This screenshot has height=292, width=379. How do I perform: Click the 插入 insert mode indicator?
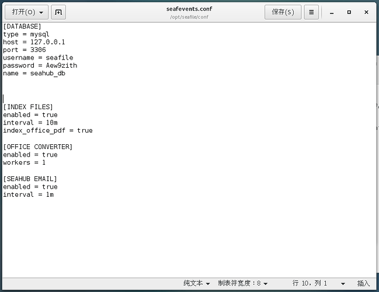[x=363, y=283]
